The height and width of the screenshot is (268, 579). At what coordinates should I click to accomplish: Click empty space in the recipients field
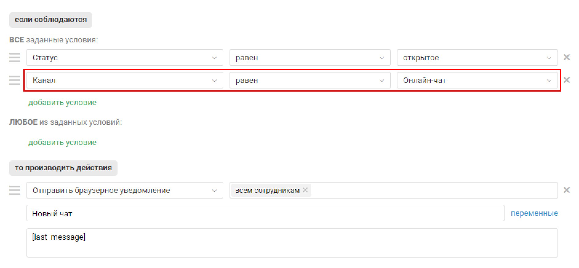click(431, 190)
